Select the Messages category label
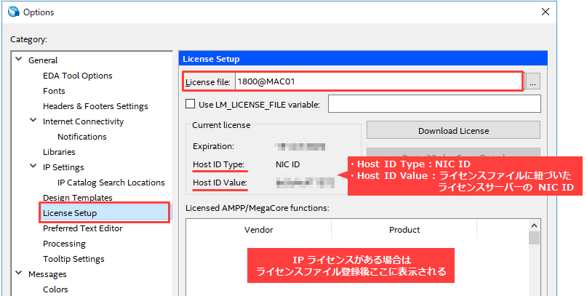587x296 pixels. (47, 274)
